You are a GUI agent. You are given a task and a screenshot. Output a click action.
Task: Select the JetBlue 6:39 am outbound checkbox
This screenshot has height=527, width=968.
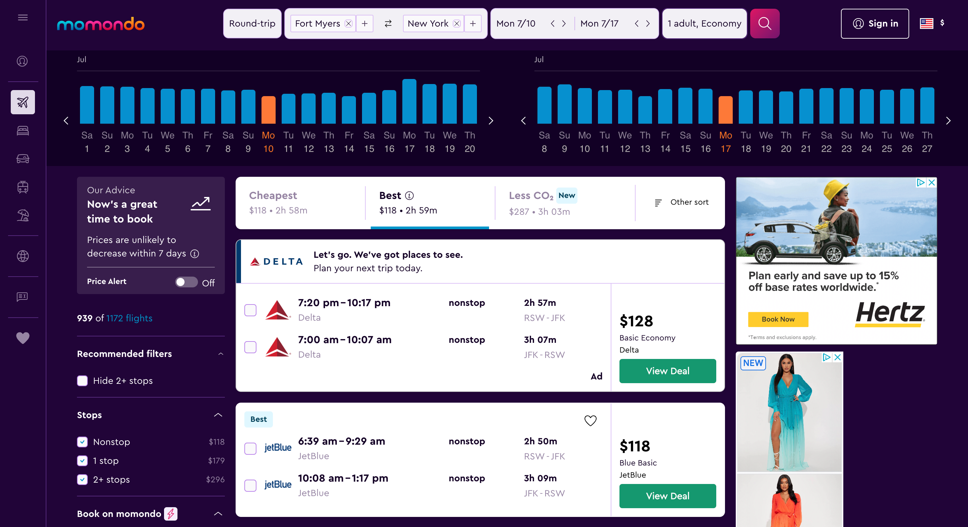(250, 448)
